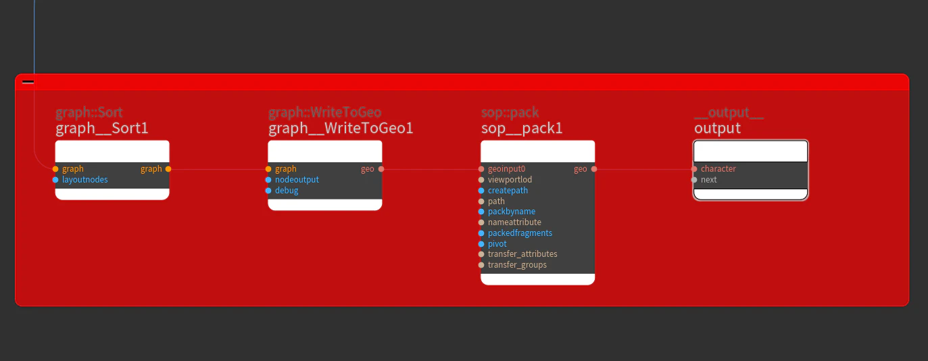Viewport: 928px width, 361px height.
Task: Click next input port on output node
Action: 694,180
